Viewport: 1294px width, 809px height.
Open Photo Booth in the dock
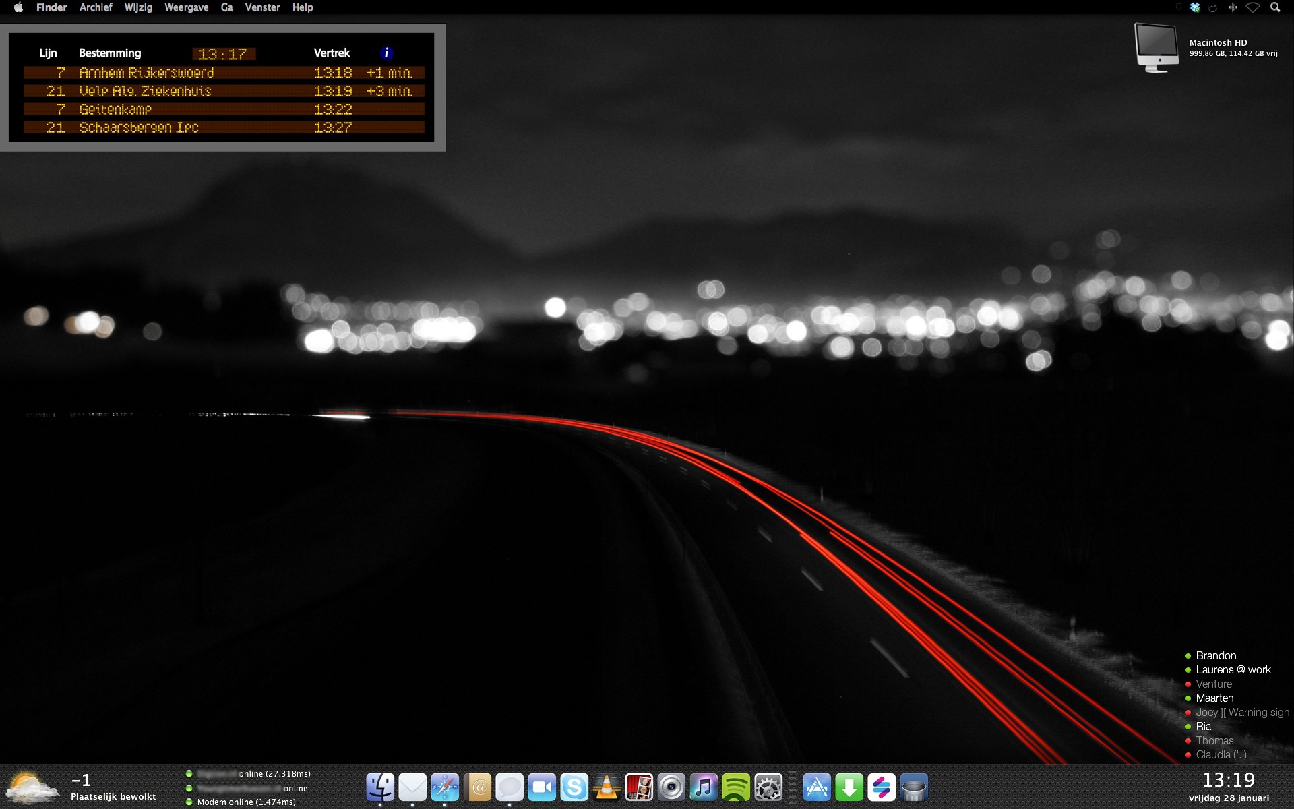(x=639, y=787)
